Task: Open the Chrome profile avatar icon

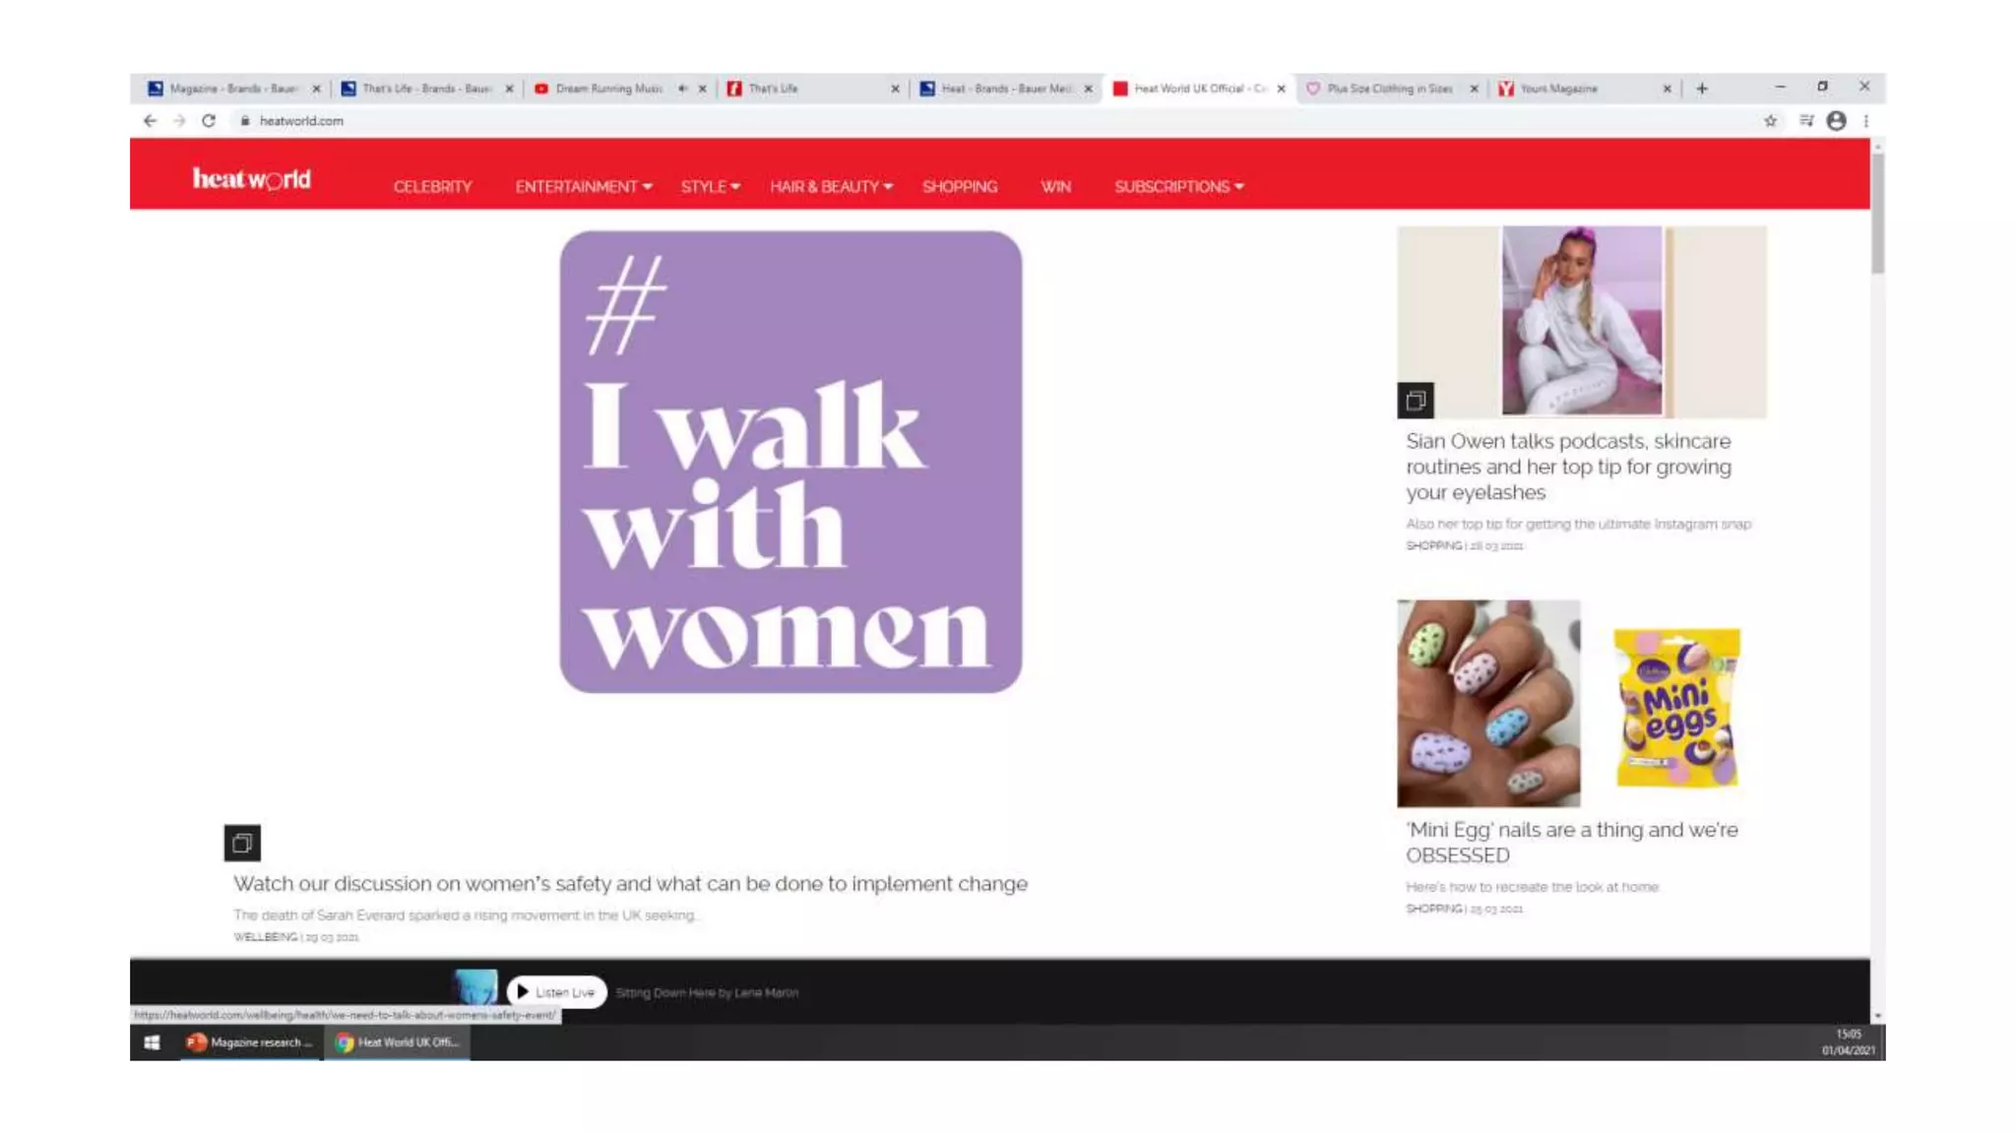Action: (x=1836, y=120)
